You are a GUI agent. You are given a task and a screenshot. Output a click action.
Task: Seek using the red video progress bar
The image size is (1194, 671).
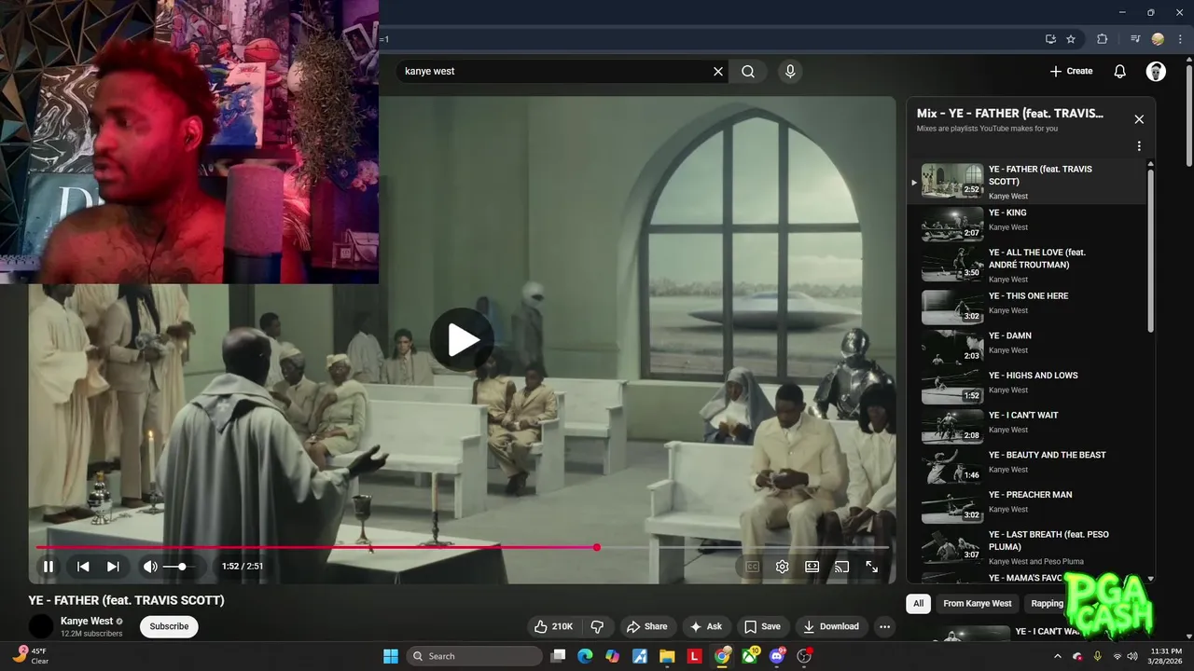pyautogui.click(x=462, y=547)
